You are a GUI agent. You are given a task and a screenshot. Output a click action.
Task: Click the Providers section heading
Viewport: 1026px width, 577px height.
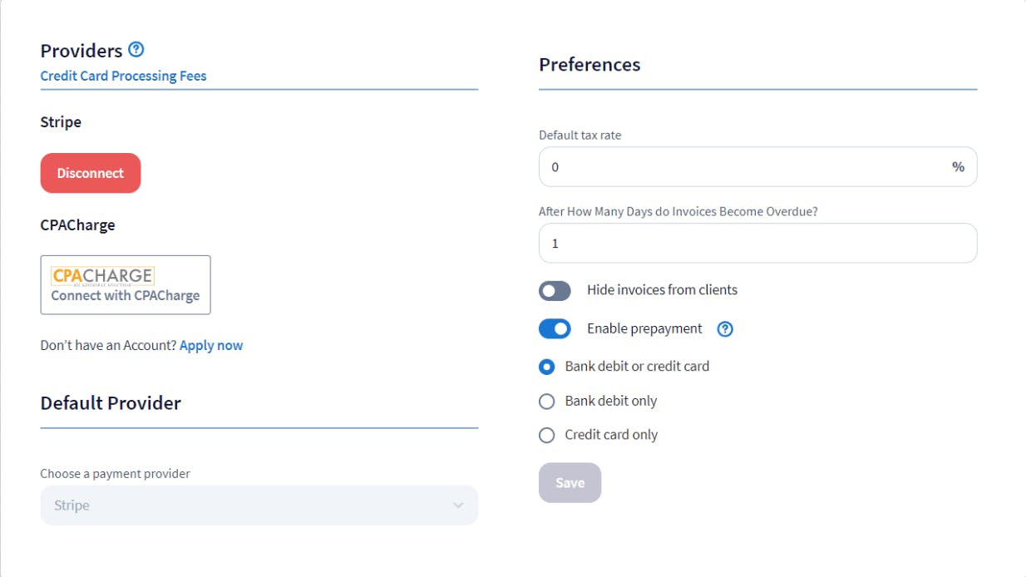81,50
